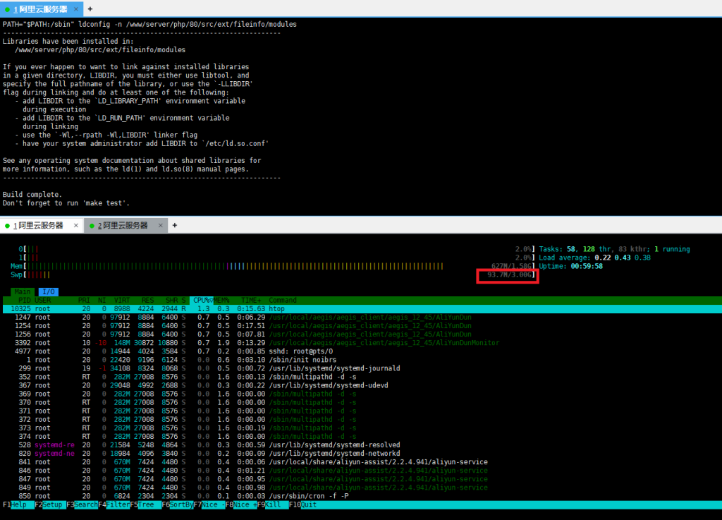Select the systemd-resolved process row
The image size is (722, 520).
(x=362, y=445)
